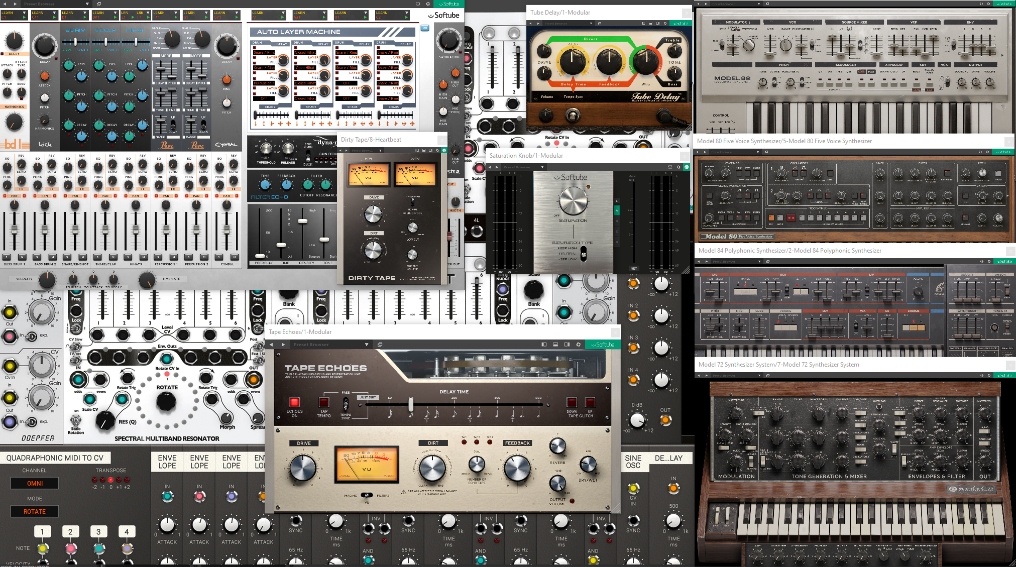Image resolution: width=1016 pixels, height=567 pixels.
Task: Click the Delay Time slider handle
Action: 411,404
